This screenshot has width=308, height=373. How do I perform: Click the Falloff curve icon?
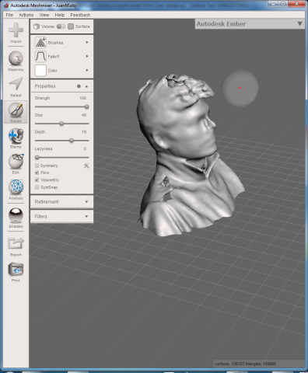click(x=40, y=57)
